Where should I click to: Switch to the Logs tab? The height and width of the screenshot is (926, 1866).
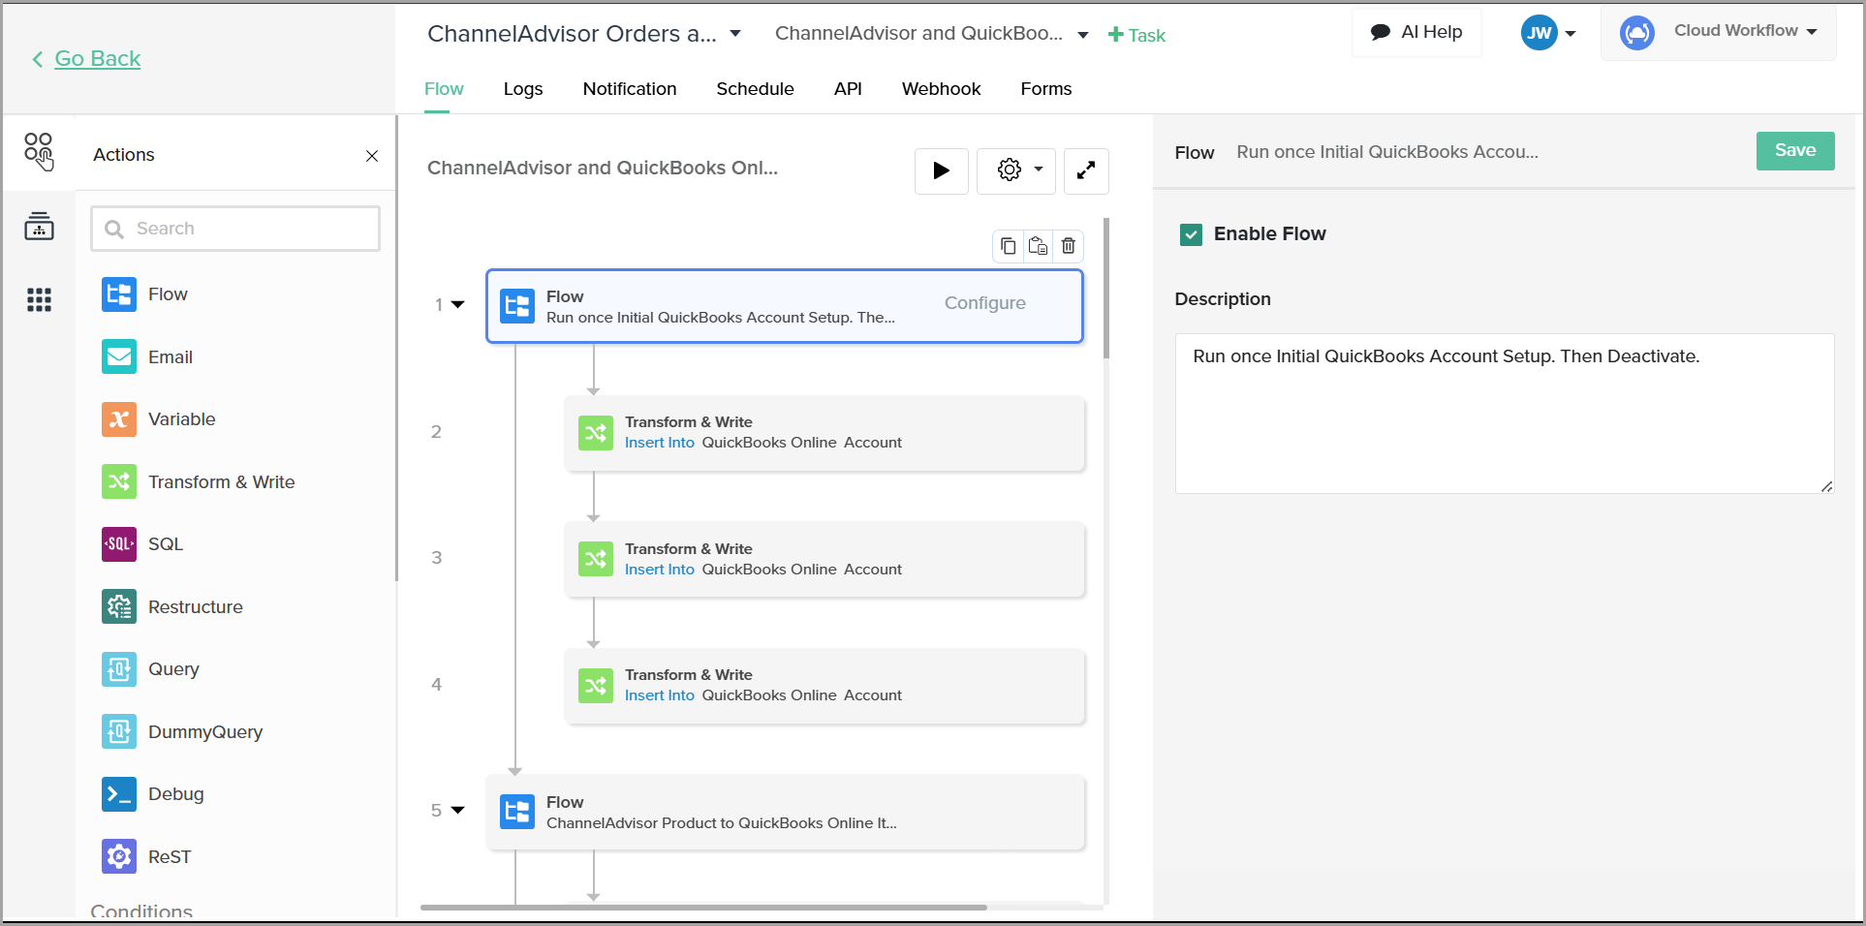522,89
